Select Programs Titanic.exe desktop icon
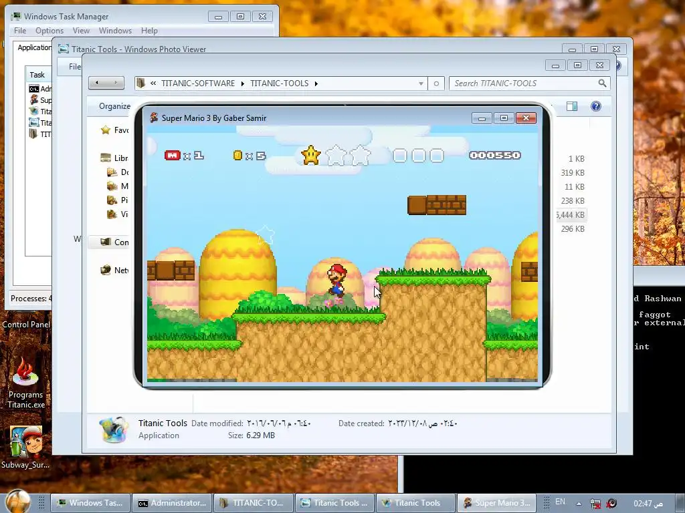This screenshot has width=685, height=513. [26, 383]
